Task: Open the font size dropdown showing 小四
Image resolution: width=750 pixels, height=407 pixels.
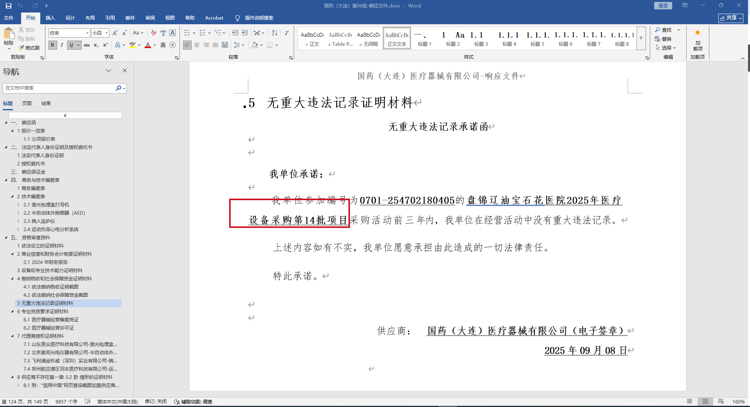Action: tap(106, 33)
